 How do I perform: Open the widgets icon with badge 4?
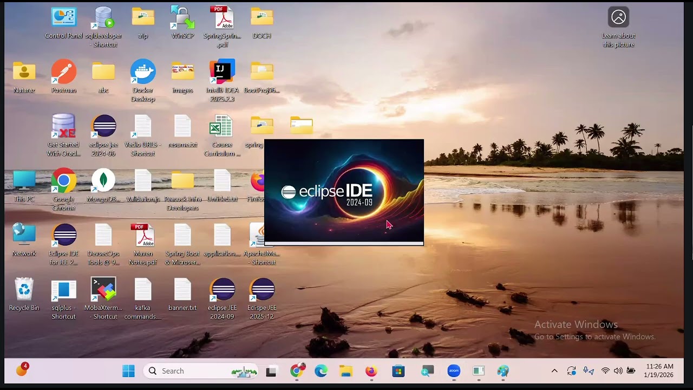point(22,370)
